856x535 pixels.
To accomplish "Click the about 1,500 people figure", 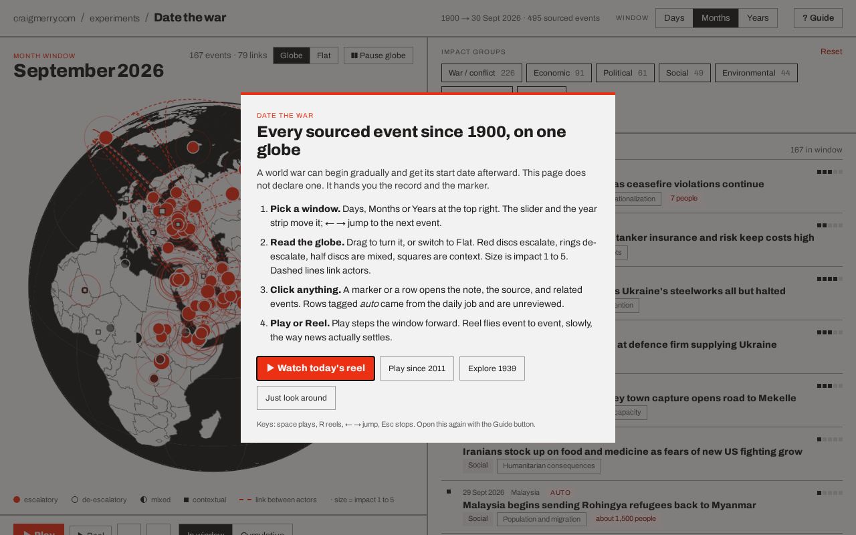I will pos(626,519).
